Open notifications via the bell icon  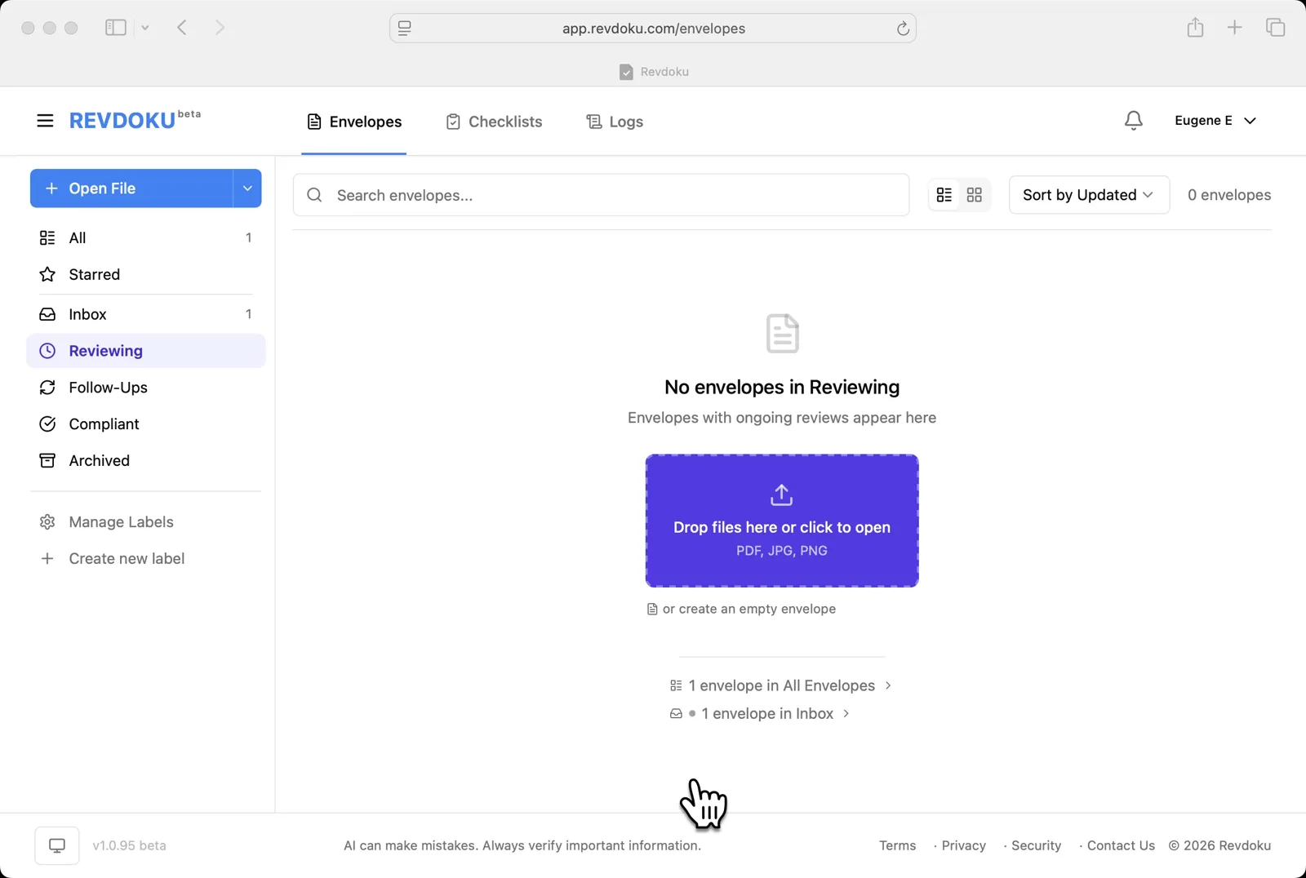(1134, 120)
